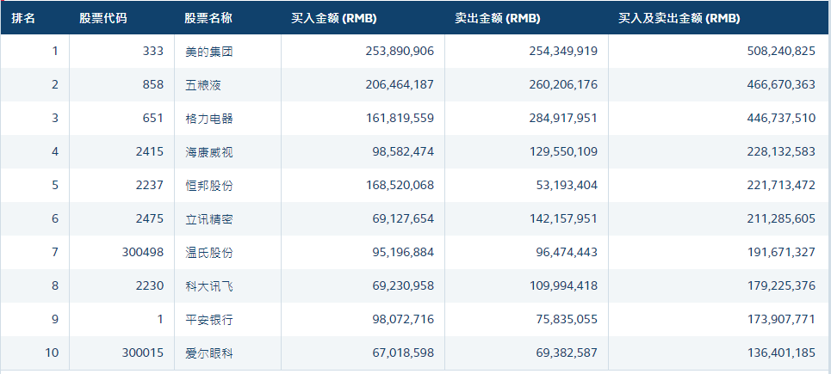Image resolution: width=831 pixels, height=374 pixels.
Task: Click stock code 2475
Action: [150, 218]
